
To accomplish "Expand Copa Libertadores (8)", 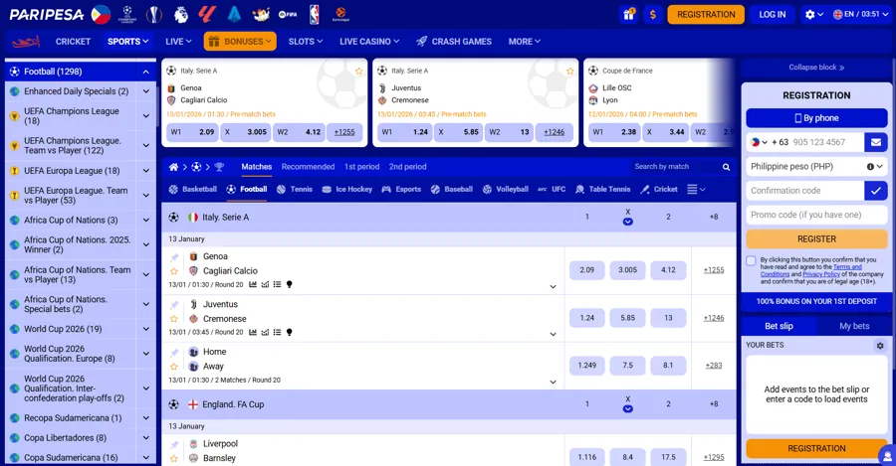I will pyautogui.click(x=145, y=438).
